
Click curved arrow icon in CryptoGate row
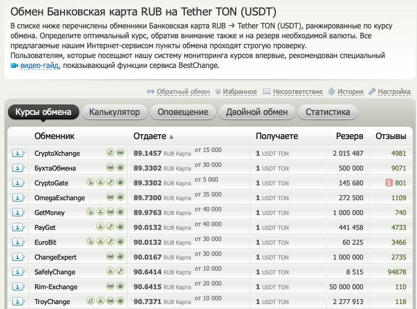(x=91, y=182)
